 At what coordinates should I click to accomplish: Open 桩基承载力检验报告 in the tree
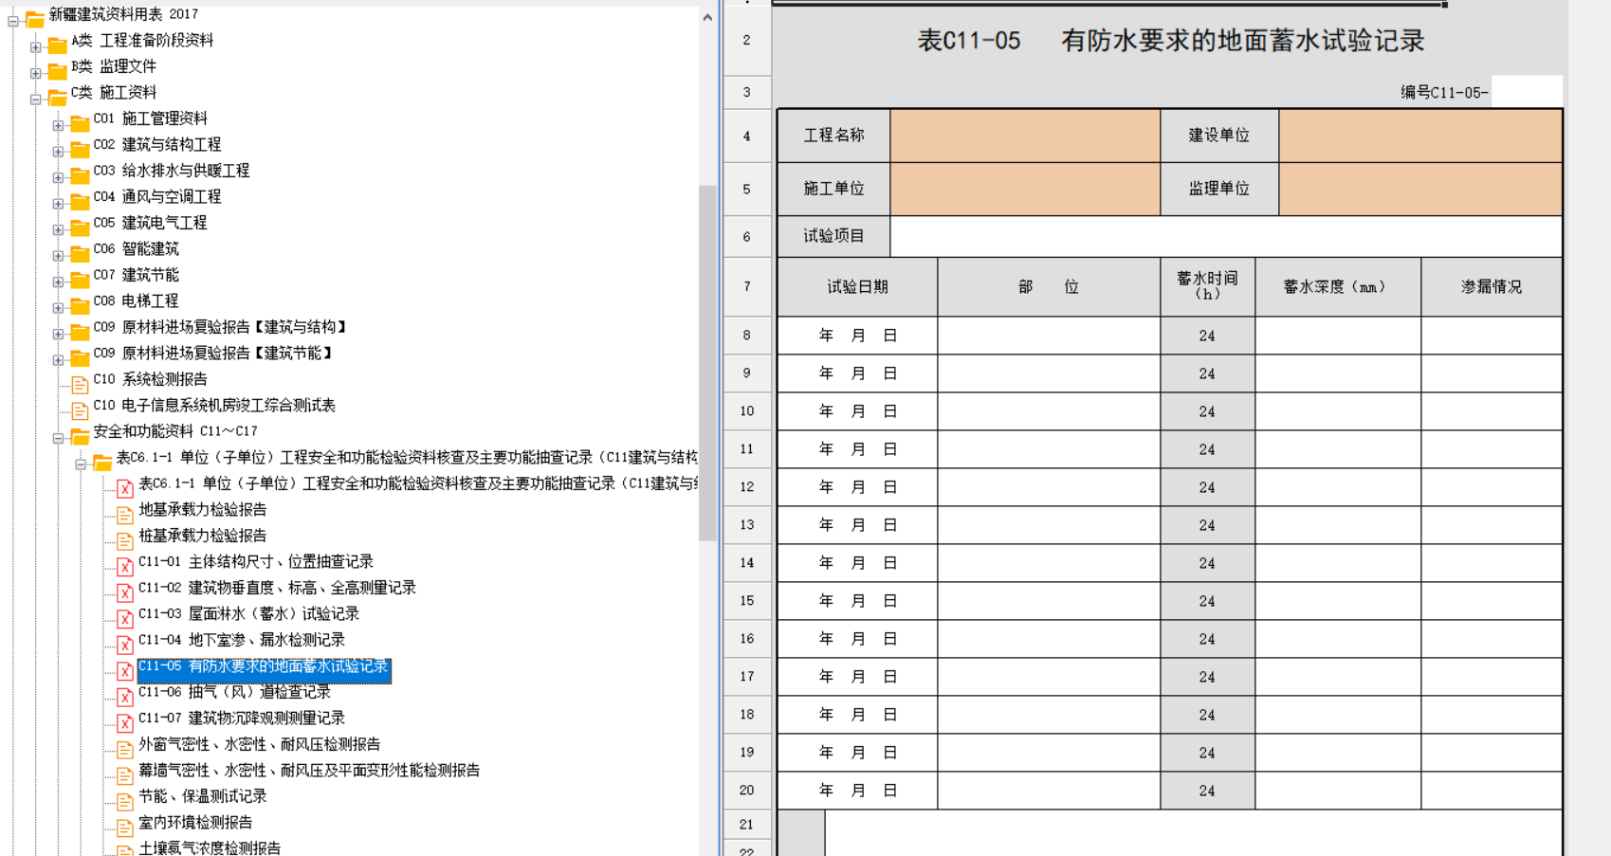[x=202, y=536]
